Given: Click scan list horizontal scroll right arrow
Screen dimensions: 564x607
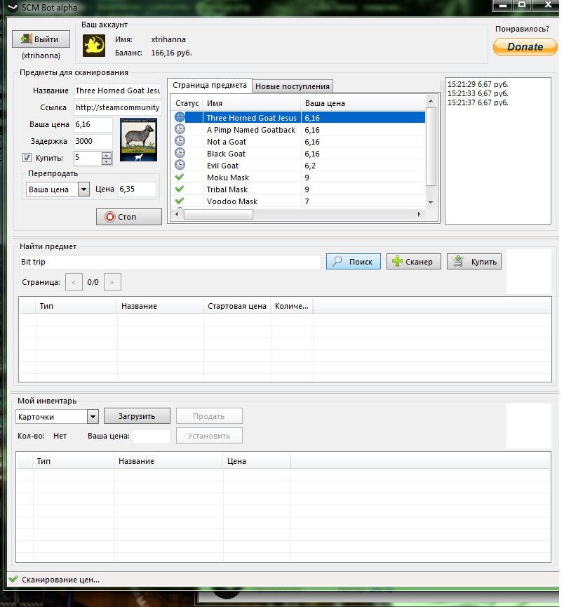Looking at the screenshot, I should 419,214.
